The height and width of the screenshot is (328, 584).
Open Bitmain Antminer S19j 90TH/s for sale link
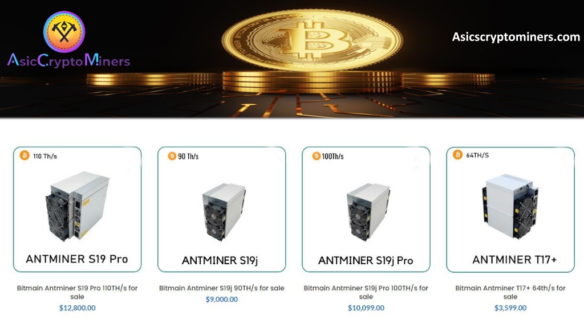point(222,288)
